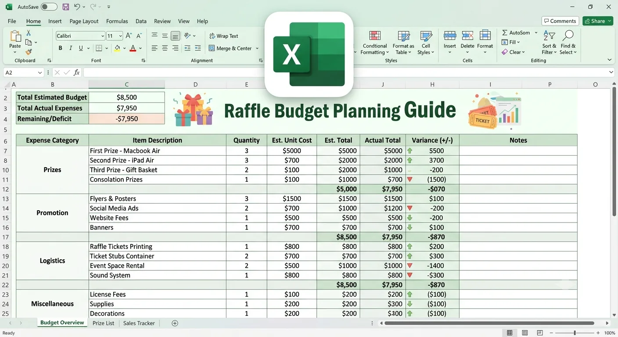Decrease font size with small A icon
Viewport: 618px width, 337px height.
coord(139,36)
